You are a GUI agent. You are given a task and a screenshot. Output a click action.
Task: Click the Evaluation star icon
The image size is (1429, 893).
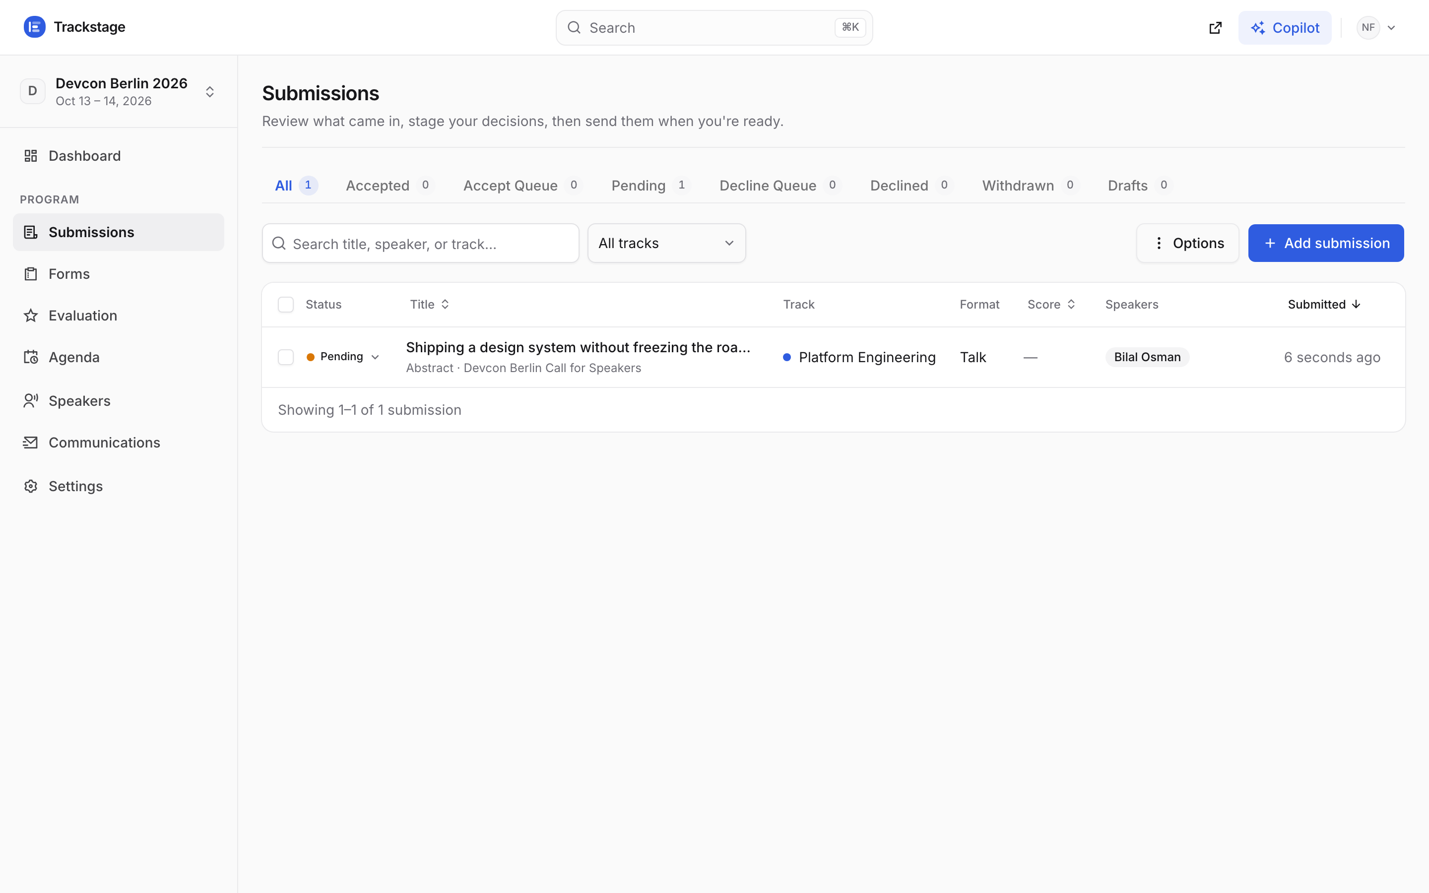tap(31, 316)
